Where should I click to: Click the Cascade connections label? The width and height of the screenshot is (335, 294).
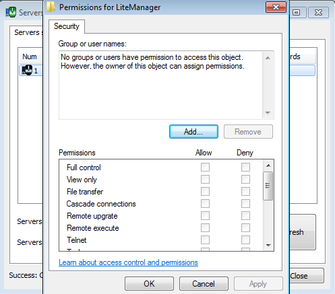101,204
